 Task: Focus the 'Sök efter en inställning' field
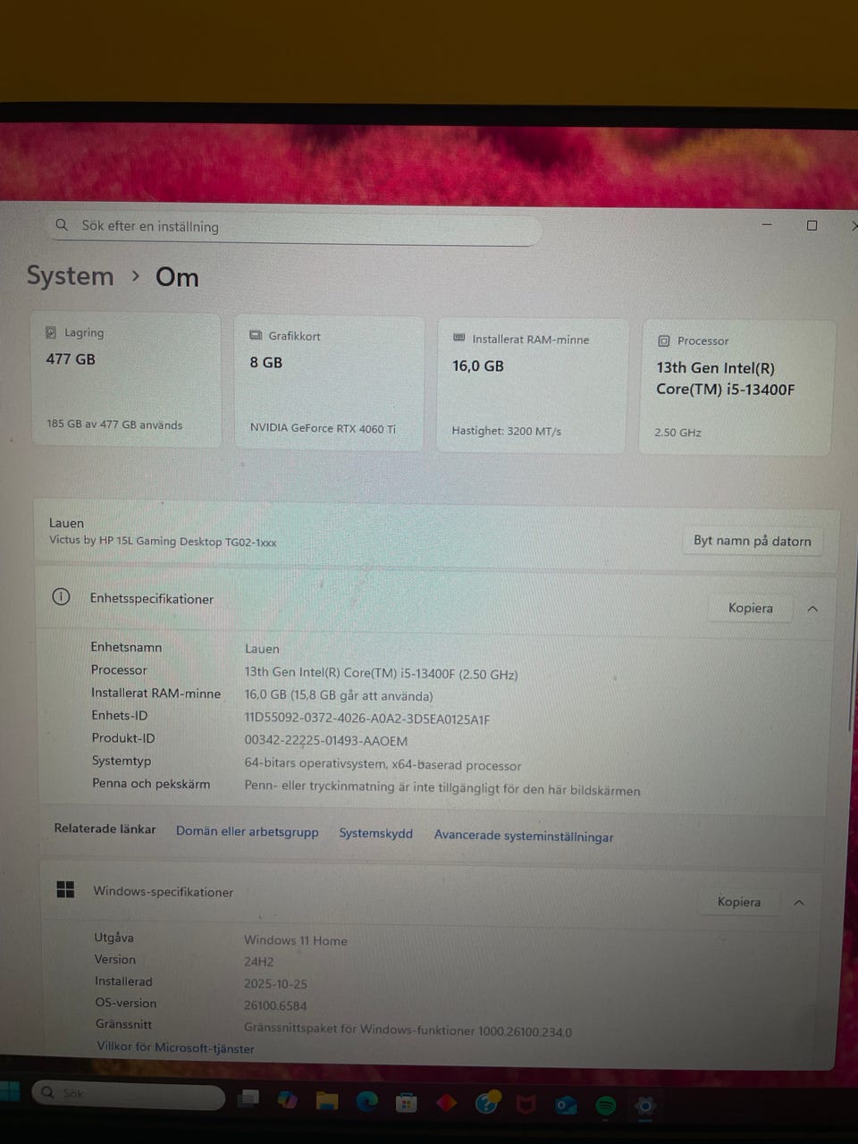[295, 229]
